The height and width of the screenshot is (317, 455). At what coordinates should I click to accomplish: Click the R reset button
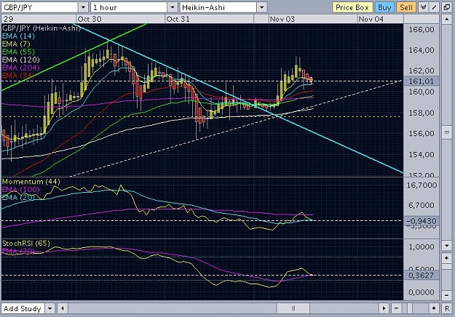(x=447, y=308)
